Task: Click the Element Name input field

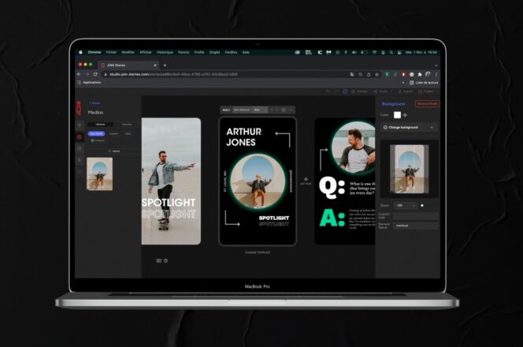Action: (x=416, y=226)
